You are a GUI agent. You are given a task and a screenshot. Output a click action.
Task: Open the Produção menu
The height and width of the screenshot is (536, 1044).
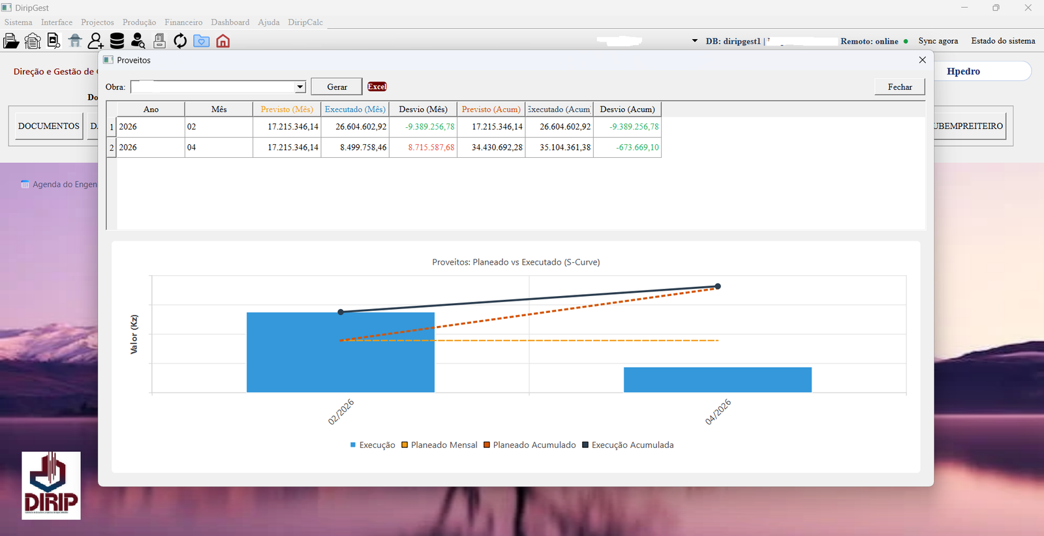point(139,22)
